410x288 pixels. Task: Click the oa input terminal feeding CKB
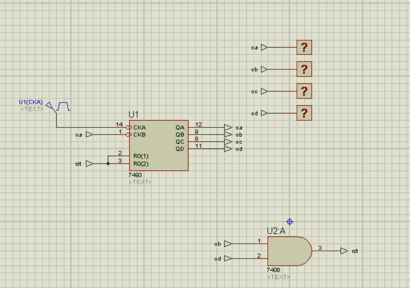click(x=89, y=134)
